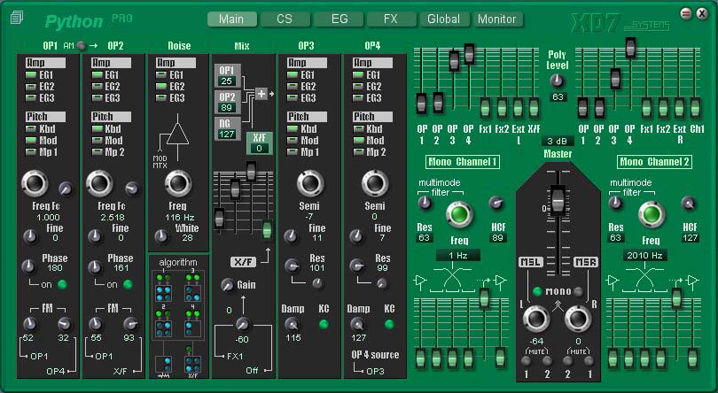Open the preset menu icon beside Python logo
This screenshot has height=393, width=718.
coord(17,18)
